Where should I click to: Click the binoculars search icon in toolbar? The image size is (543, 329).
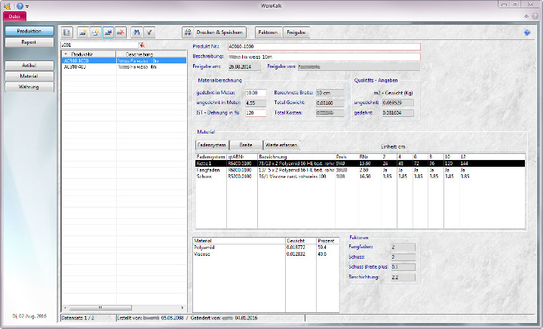click(x=137, y=32)
